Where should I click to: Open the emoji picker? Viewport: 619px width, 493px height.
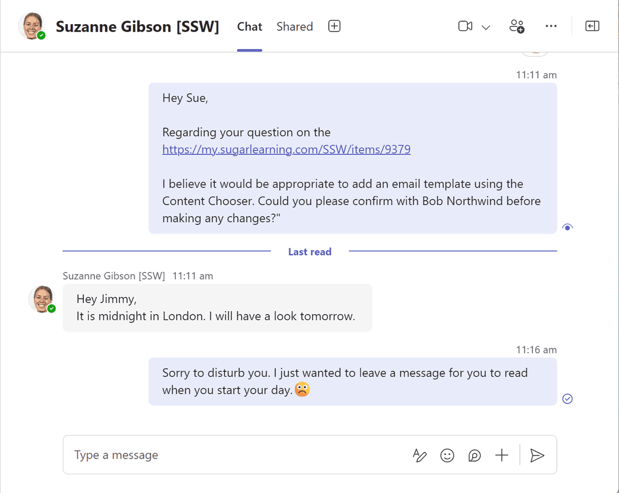[x=447, y=455]
